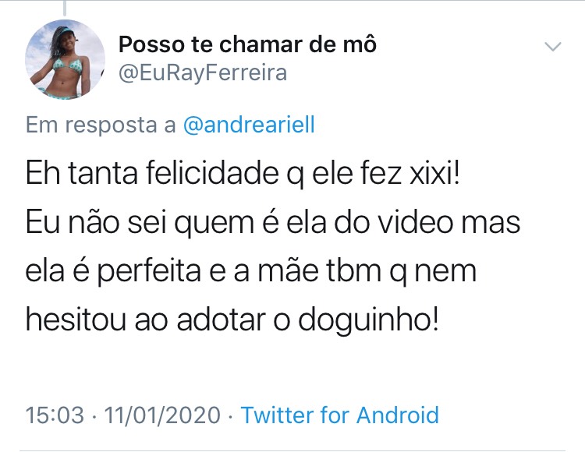Select the tweet timestamp 15:03

(x=55, y=415)
